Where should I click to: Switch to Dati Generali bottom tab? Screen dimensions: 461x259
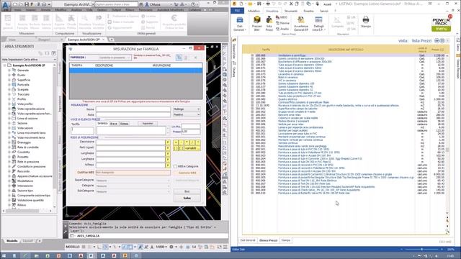click(x=248, y=240)
